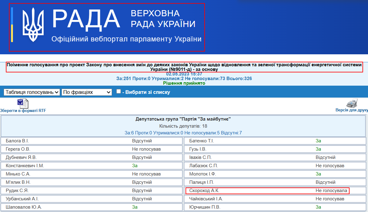
Task: Click 'Кількість депутатів: 18' text
Action: pyautogui.click(x=183, y=126)
